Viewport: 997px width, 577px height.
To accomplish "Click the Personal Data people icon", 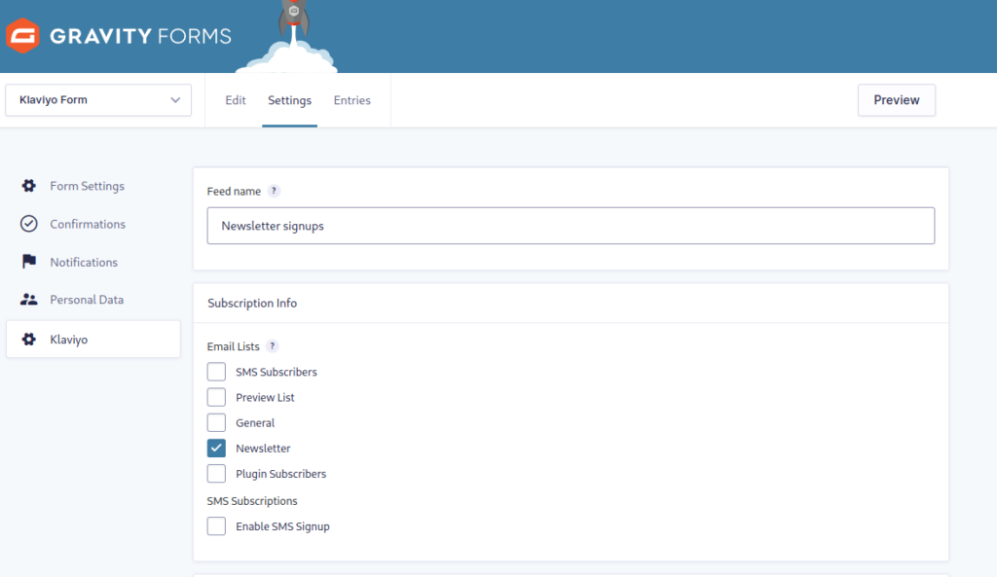I will click(x=28, y=300).
